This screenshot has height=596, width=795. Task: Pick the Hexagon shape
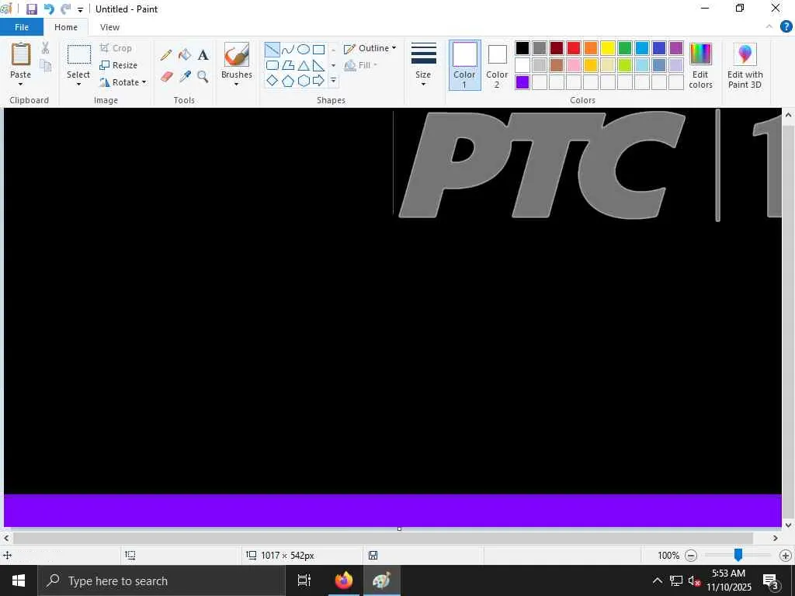click(304, 81)
